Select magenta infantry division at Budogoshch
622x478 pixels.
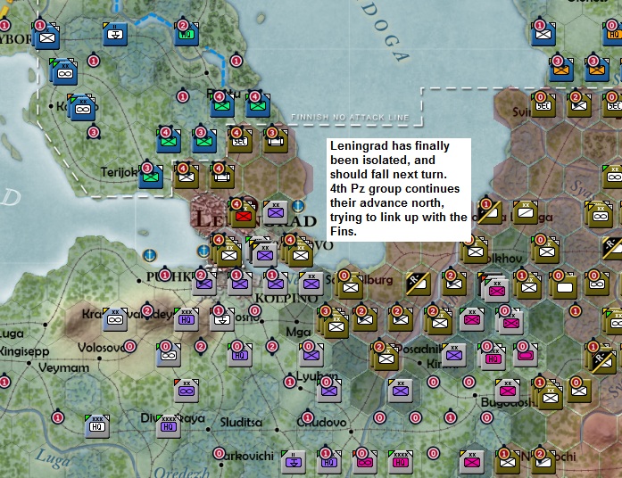508,391
